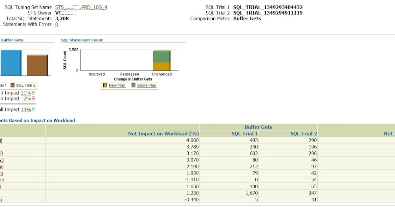Viewport: 395px width, 207px height.
Task: Select the net impact value 1.650
Action: (192, 186)
